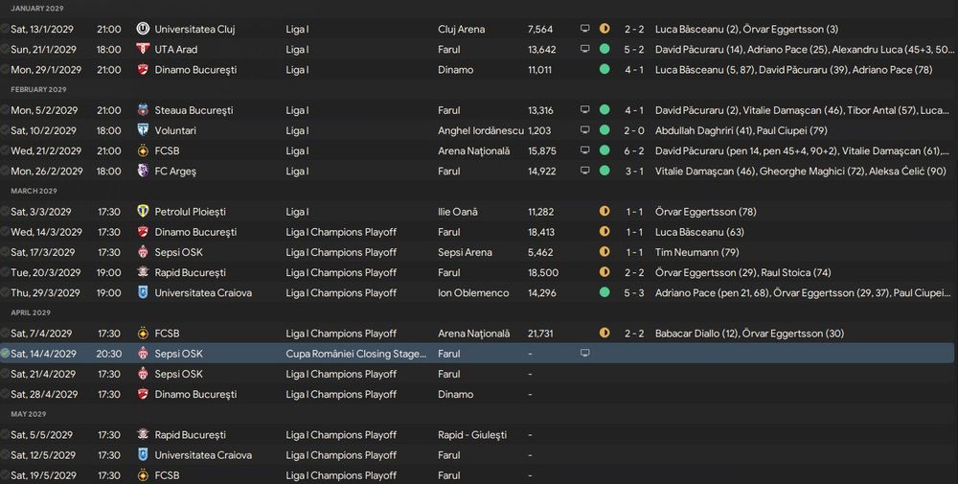Toggle the tick circle beside Sat, 19/5/2029
Image resolution: width=958 pixels, height=484 pixels.
point(5,474)
